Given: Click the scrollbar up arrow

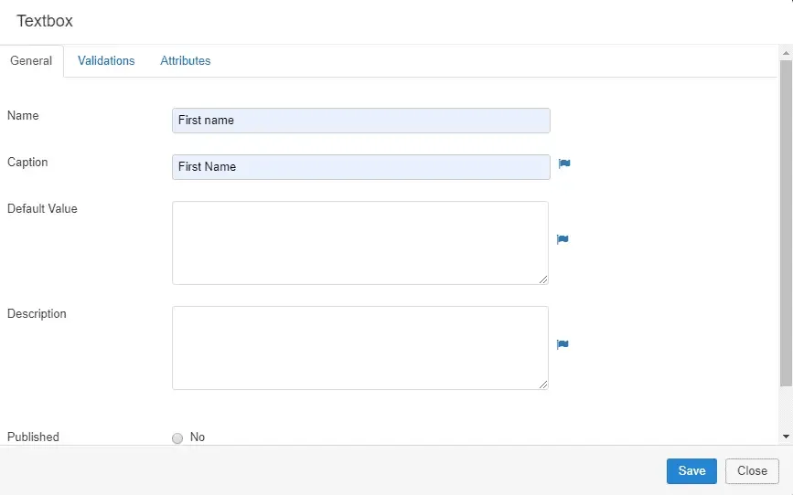Looking at the screenshot, I should tap(786, 53).
